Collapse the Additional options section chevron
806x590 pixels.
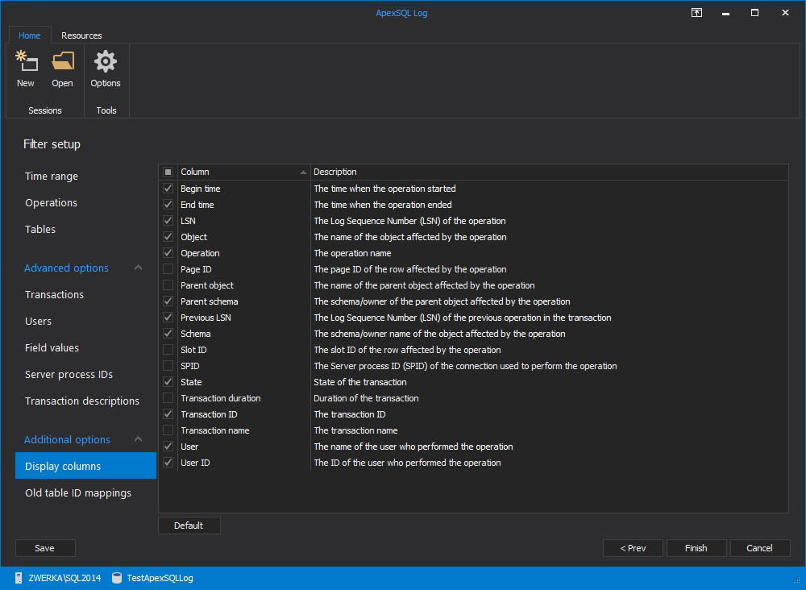(139, 439)
